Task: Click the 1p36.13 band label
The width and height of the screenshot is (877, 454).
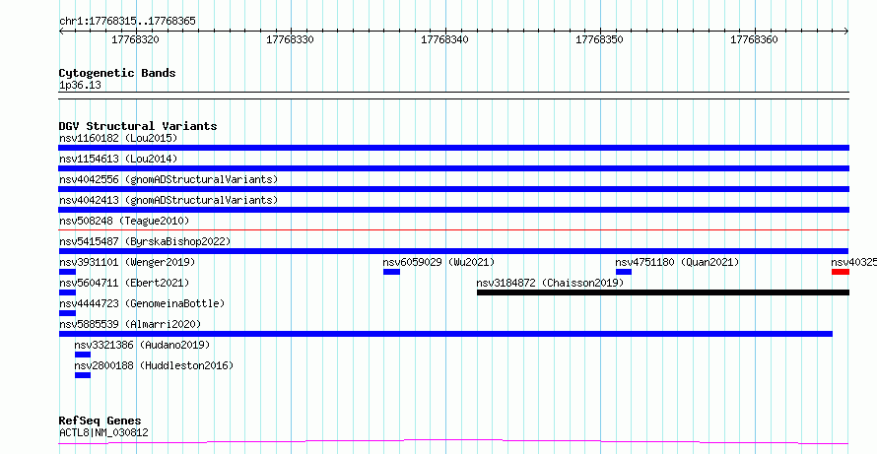Action: tap(80, 86)
